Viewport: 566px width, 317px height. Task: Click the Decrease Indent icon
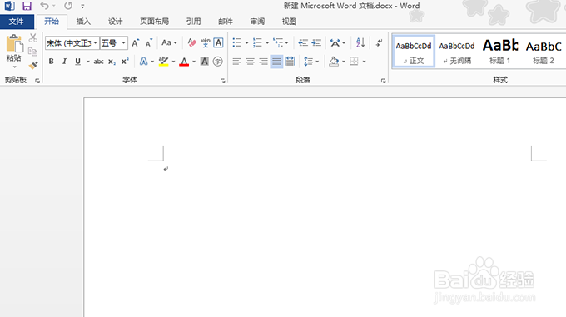303,43
